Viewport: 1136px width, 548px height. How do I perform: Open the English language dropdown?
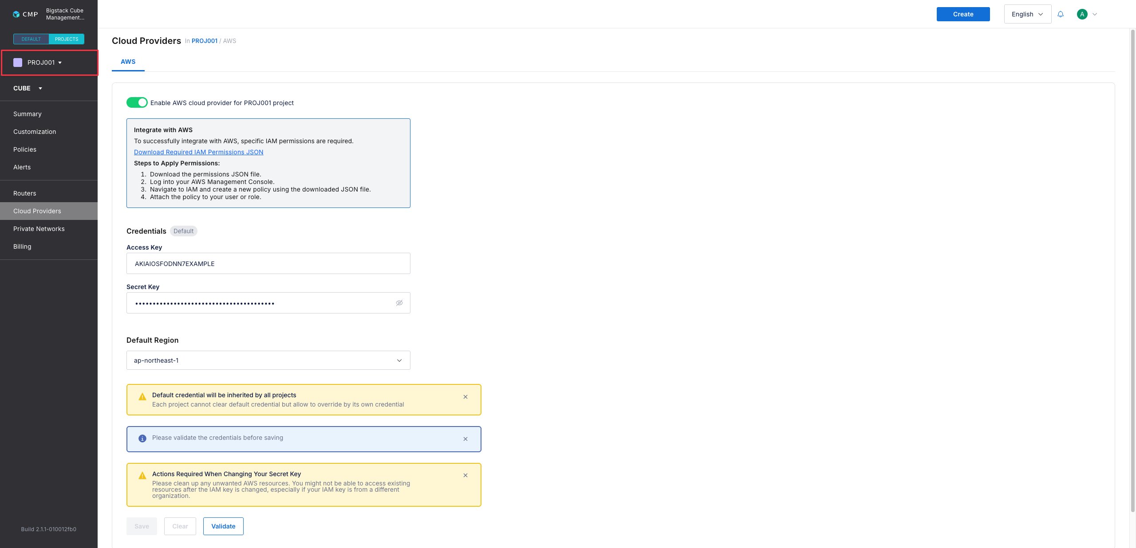pyautogui.click(x=1027, y=14)
